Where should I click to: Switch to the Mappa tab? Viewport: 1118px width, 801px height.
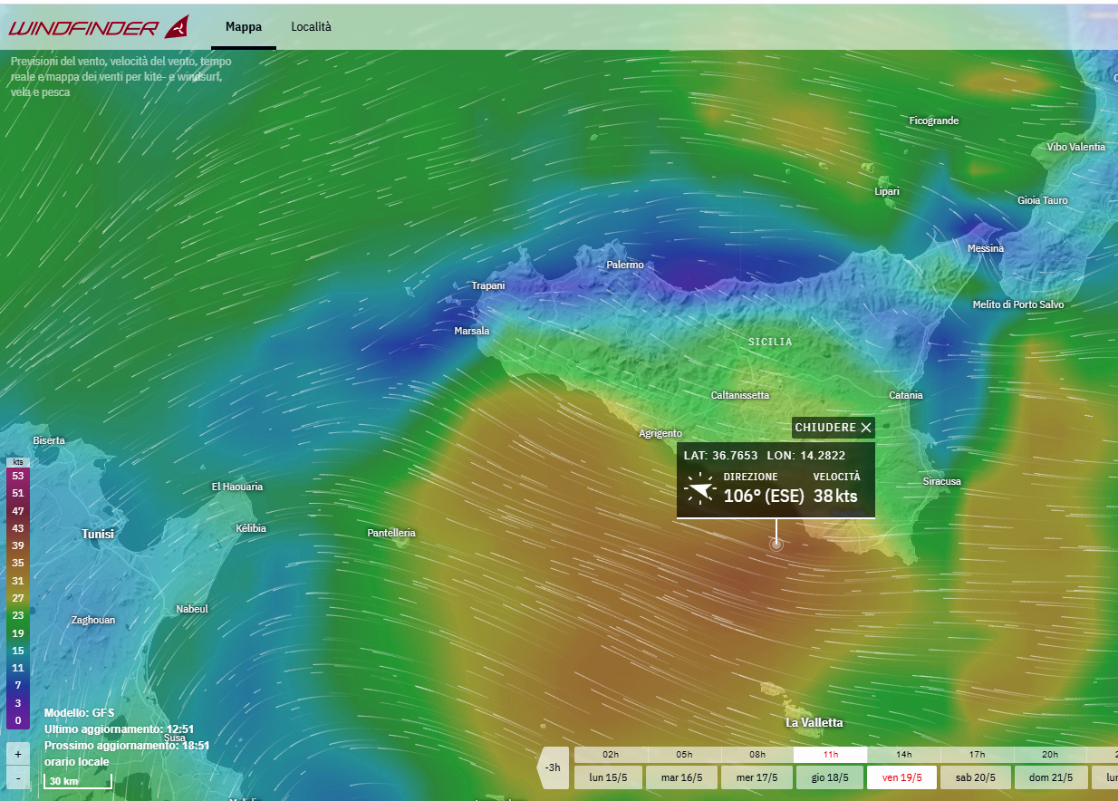tap(244, 27)
